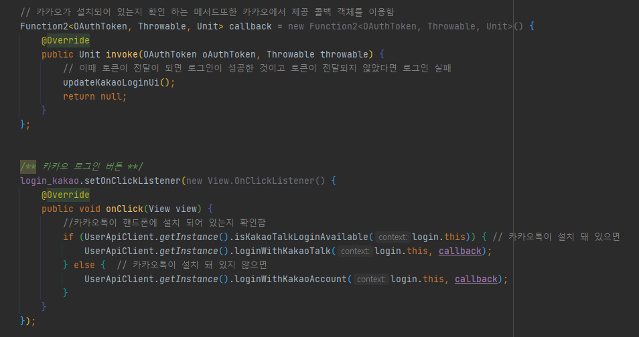Click the invoke method name
Viewport: 639px width, 337px height.
(x=122, y=55)
